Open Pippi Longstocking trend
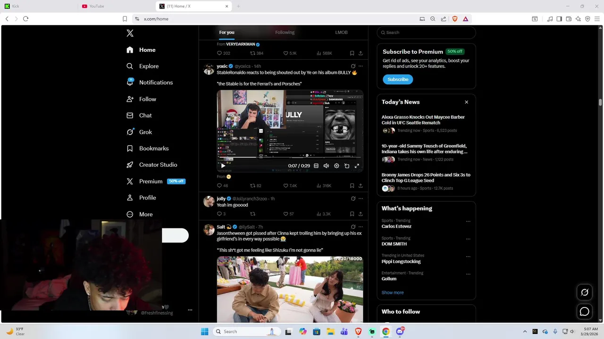The width and height of the screenshot is (604, 339). coord(401,261)
